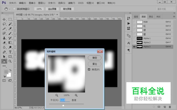This screenshot has width=177, height=110.
Task: Expand the toolbox double-arrow
Action: pos(2,13)
